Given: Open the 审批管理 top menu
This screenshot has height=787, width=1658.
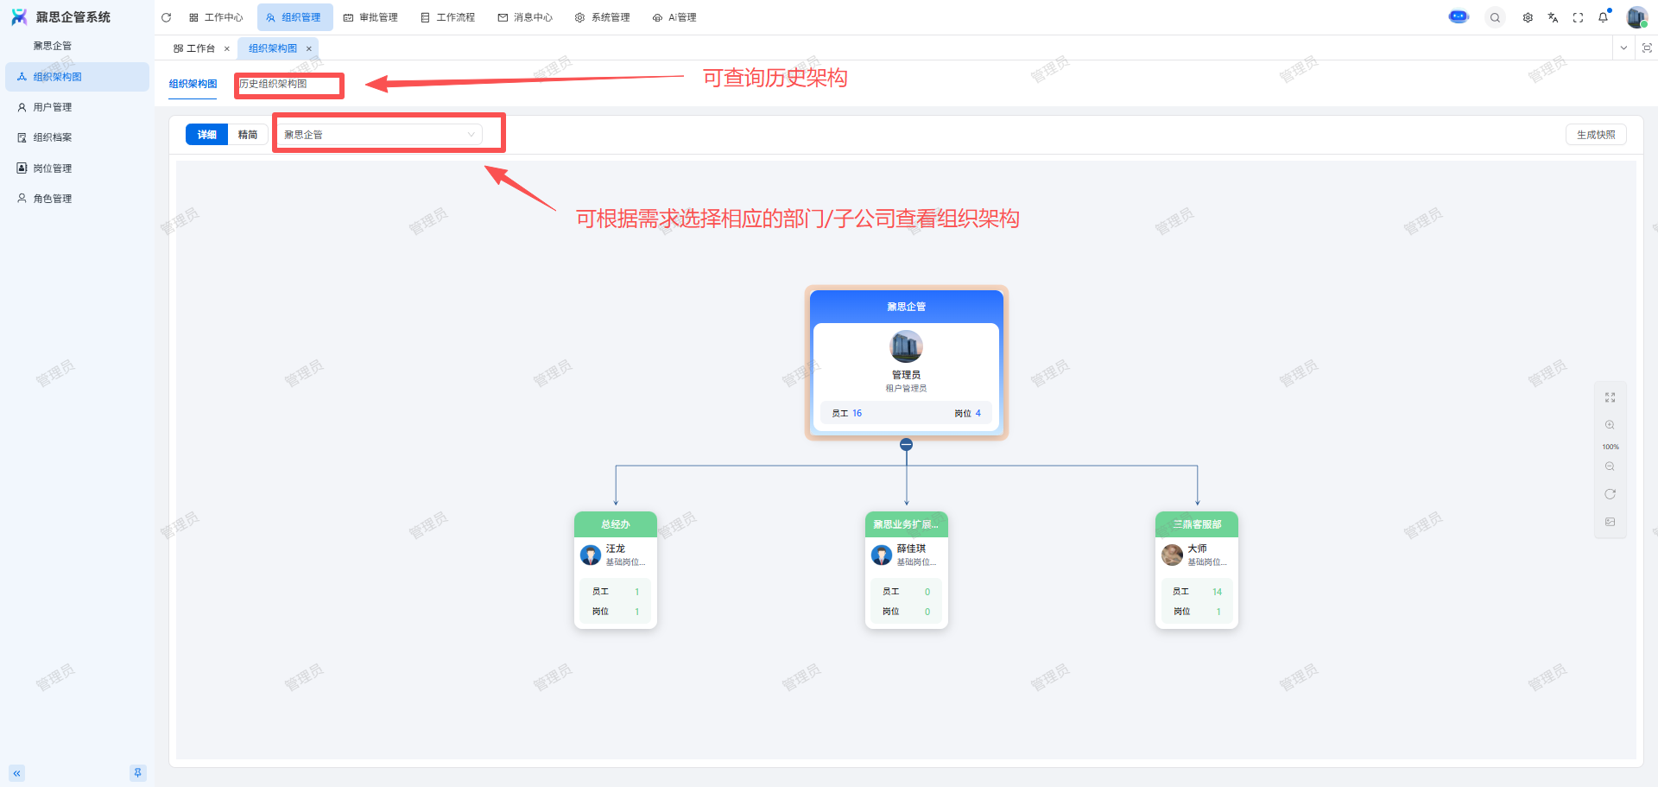Looking at the screenshot, I should (370, 17).
